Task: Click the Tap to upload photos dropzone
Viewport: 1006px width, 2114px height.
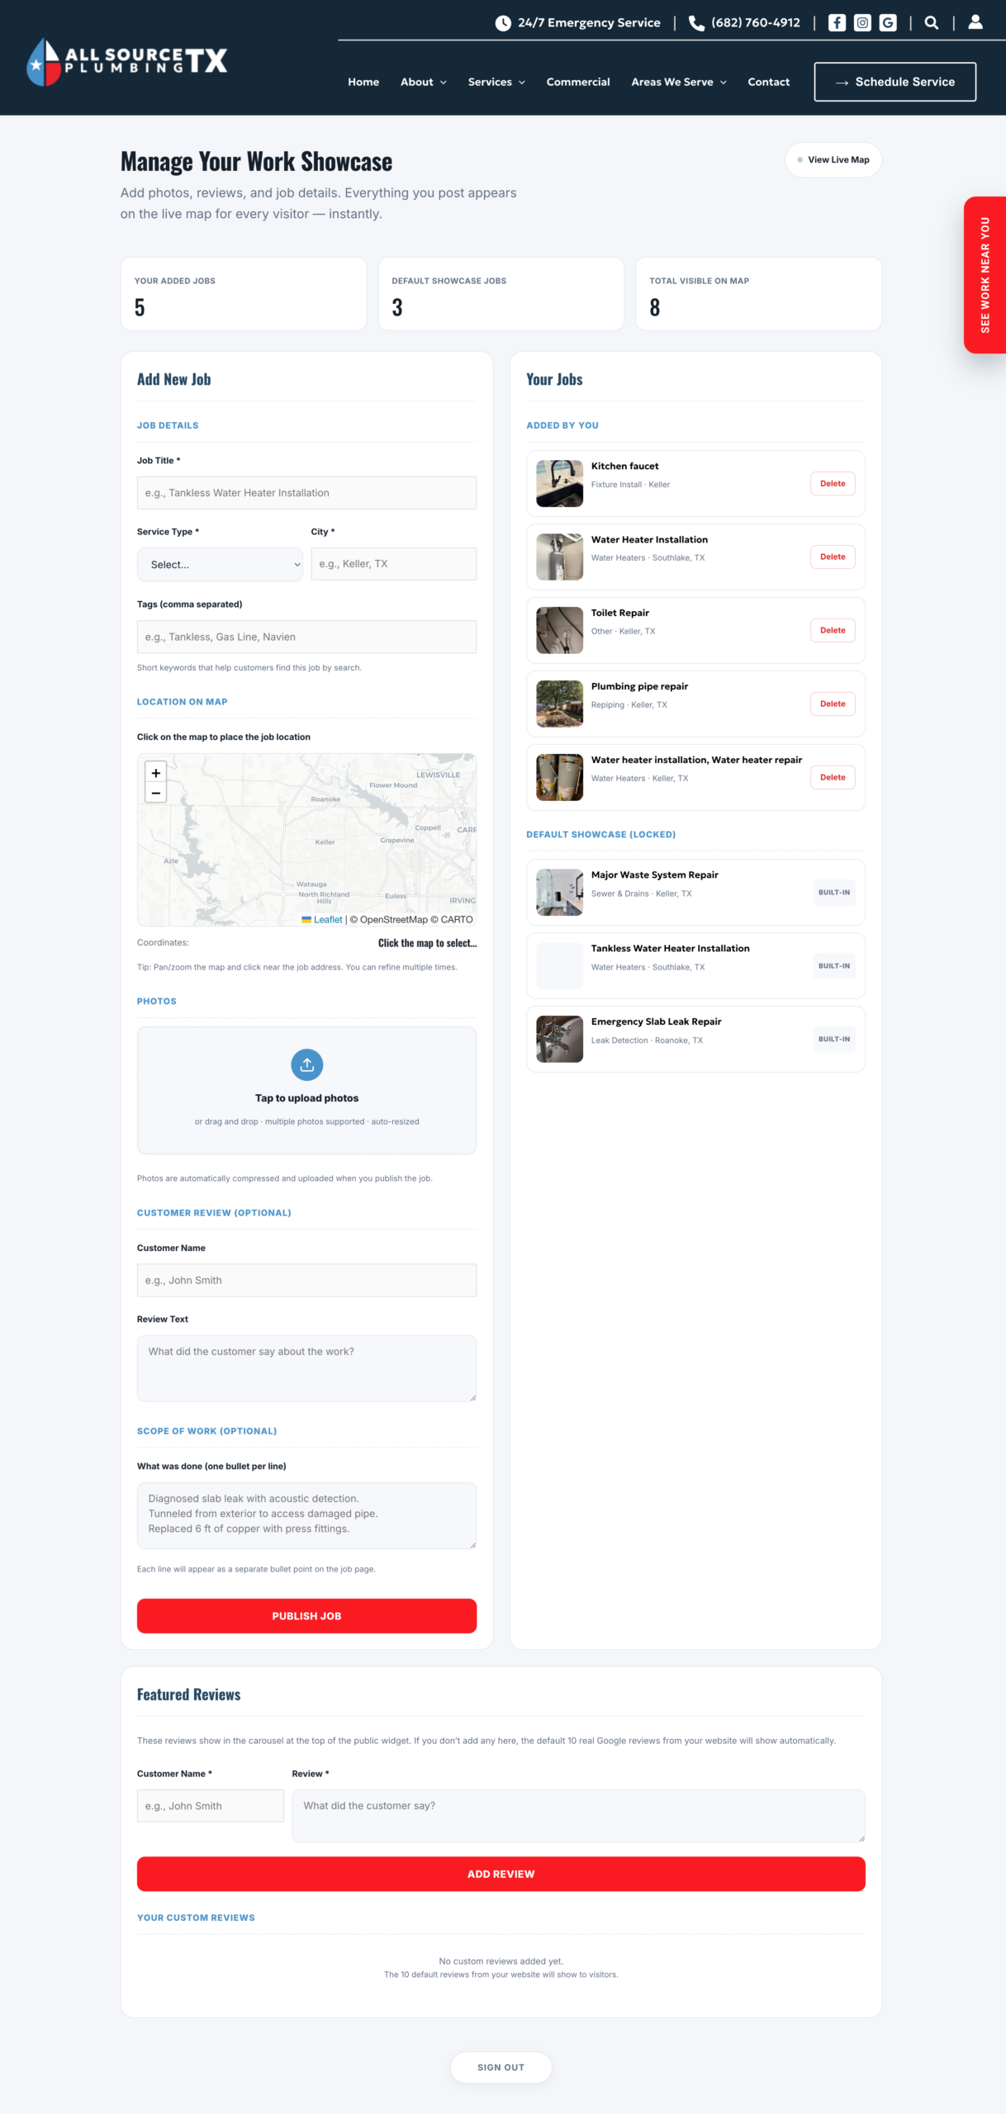Action: coord(306,1090)
